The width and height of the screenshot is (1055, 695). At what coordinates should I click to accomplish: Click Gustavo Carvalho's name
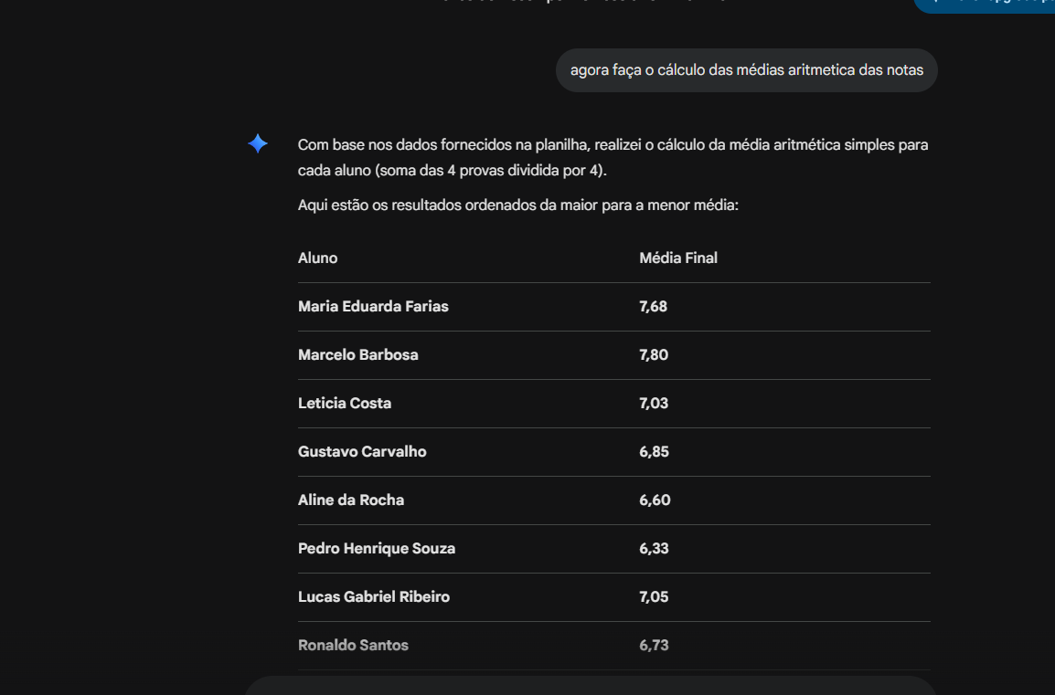pyautogui.click(x=362, y=451)
